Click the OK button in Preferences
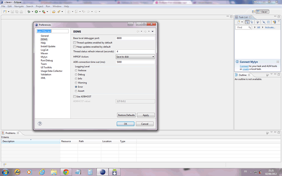Screen dimensions: 282x176 126,124
